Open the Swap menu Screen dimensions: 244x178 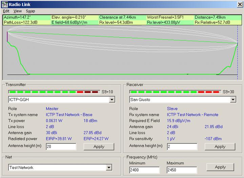click(x=30, y=11)
